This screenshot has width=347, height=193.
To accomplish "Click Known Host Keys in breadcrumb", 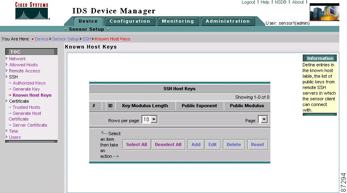I will point(112,39).
